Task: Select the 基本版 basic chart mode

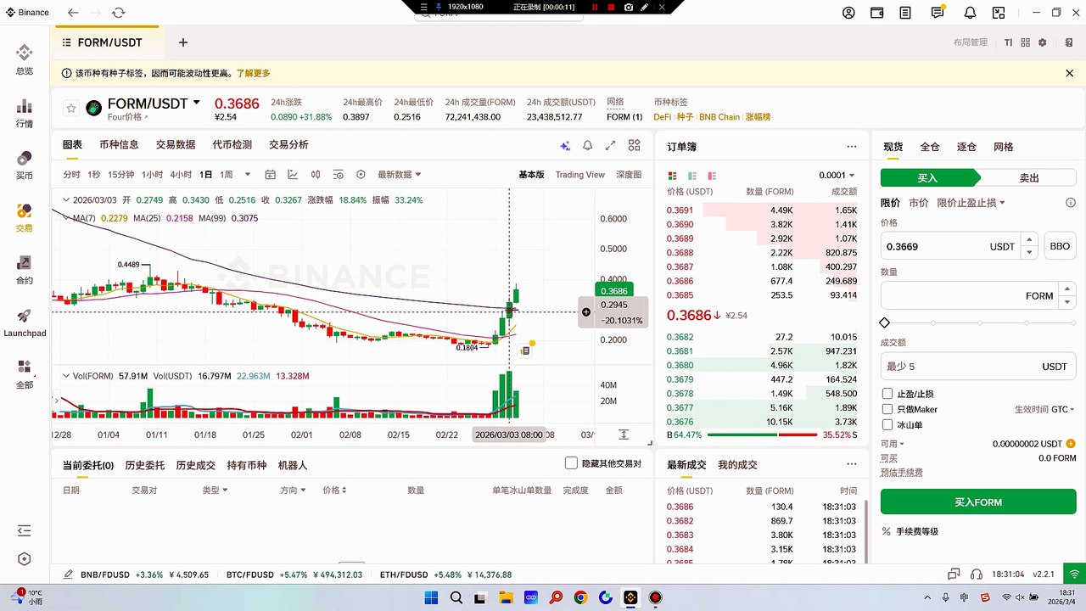Action: point(531,175)
